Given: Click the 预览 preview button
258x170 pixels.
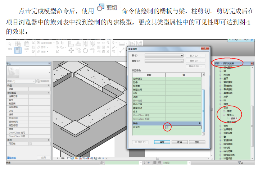Looking at the screenshot, I should [x=140, y=142].
